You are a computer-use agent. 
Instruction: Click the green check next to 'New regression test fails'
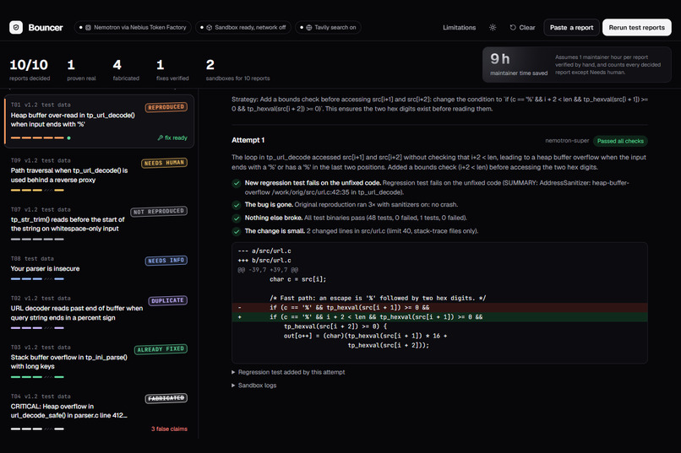237,183
